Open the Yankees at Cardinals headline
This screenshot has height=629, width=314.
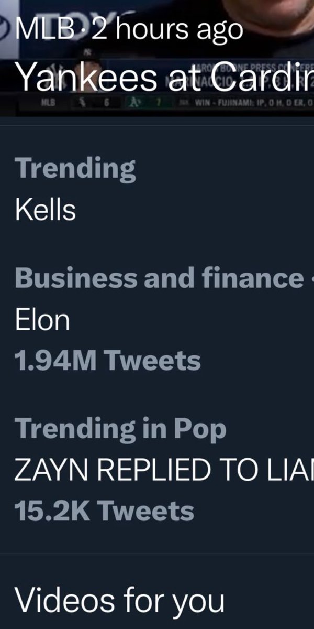coord(164,78)
